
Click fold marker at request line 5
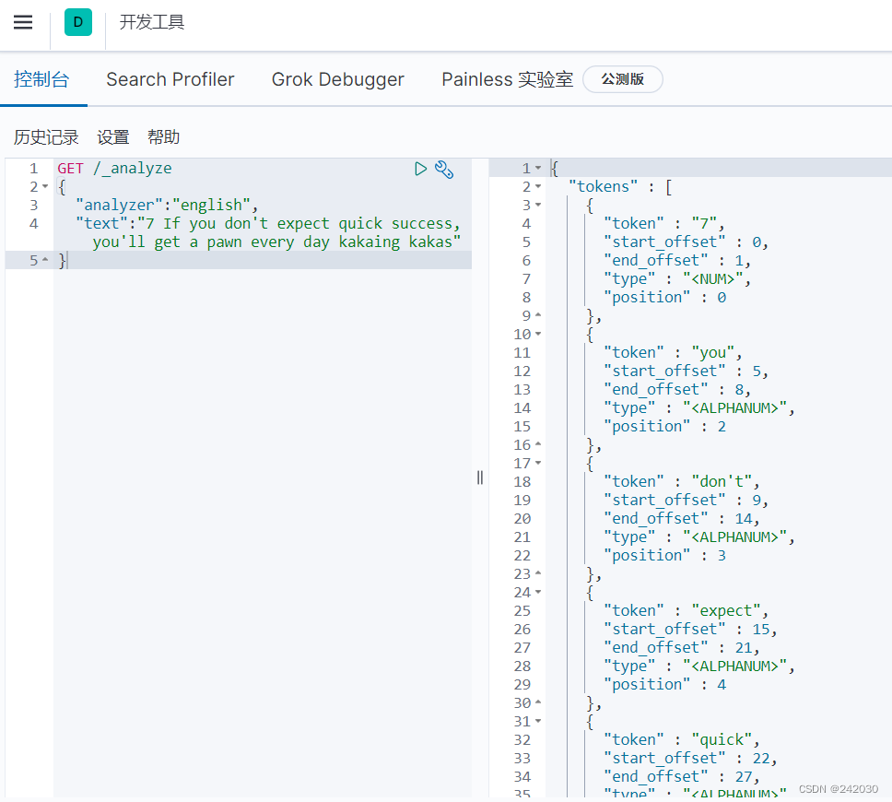(45, 260)
